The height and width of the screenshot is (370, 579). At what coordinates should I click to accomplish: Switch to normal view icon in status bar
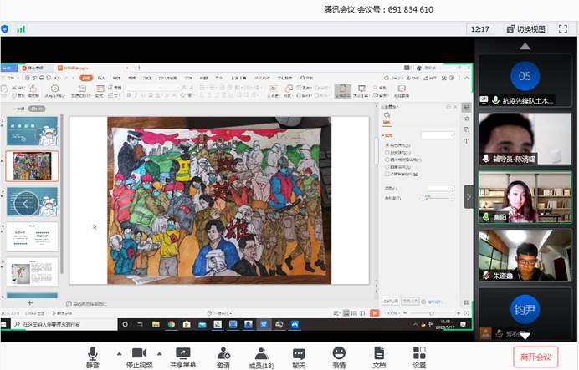click(x=346, y=313)
